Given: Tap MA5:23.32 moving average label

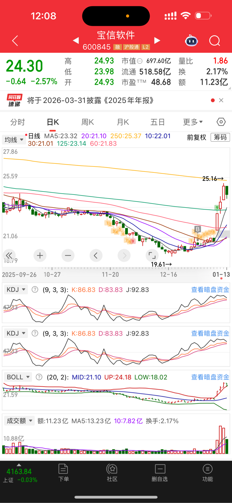Looking at the screenshot, I should [x=61, y=136].
